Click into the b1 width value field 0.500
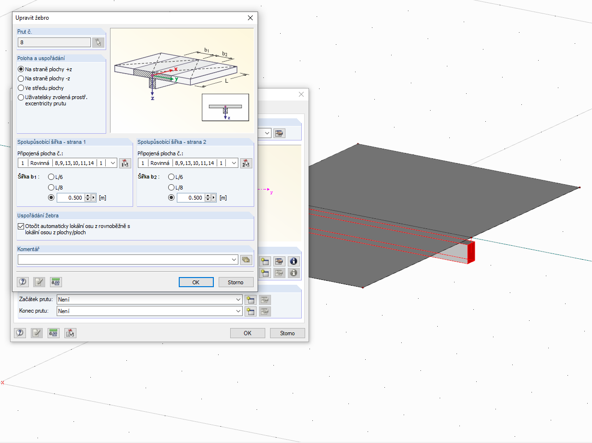 point(71,198)
